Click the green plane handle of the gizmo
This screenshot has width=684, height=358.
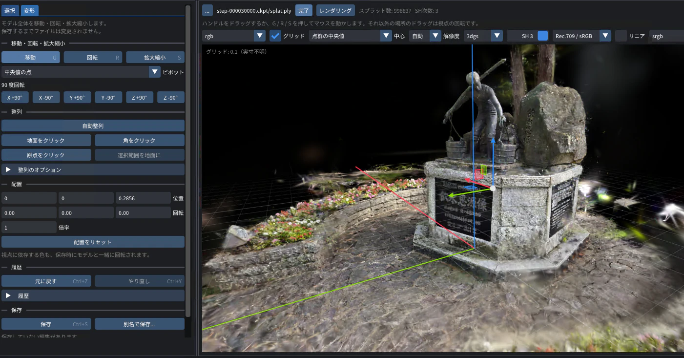pos(484,169)
